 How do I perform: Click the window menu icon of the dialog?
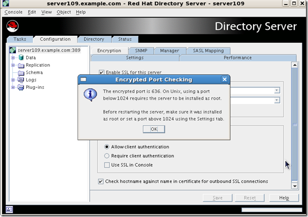tap(84, 79)
